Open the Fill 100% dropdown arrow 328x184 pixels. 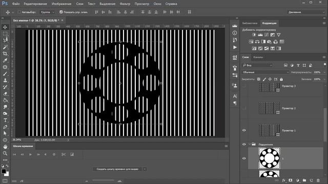[x=324, y=79]
